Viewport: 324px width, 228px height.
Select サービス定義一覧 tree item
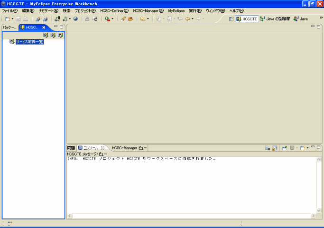pyautogui.click(x=29, y=42)
